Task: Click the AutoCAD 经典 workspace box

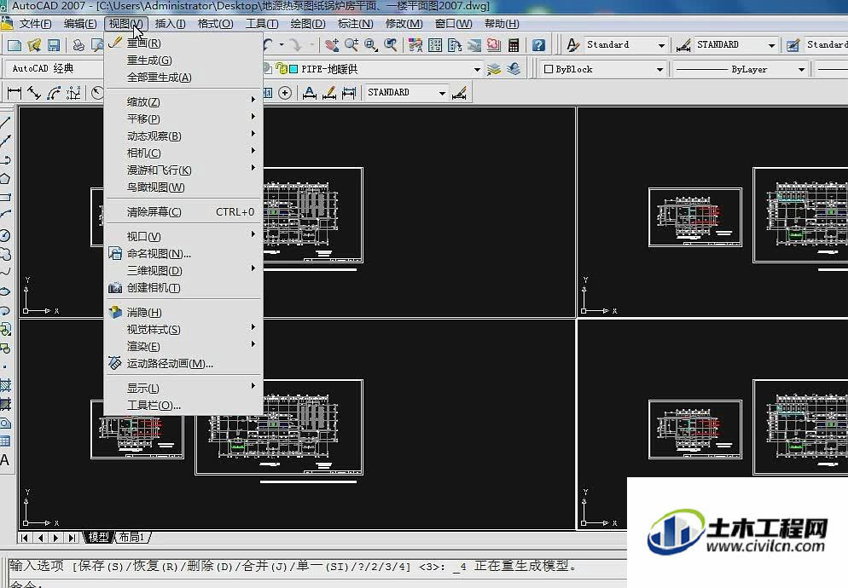Action: click(54, 69)
